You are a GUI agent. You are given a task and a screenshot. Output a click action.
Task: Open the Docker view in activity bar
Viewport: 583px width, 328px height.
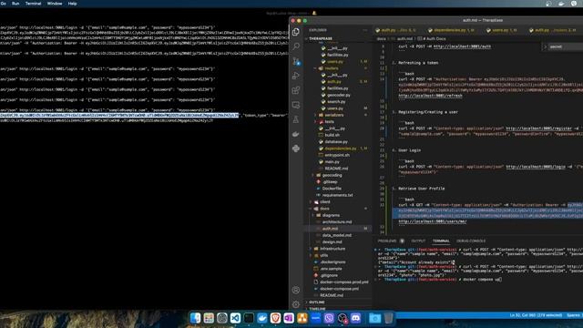pos(296,134)
